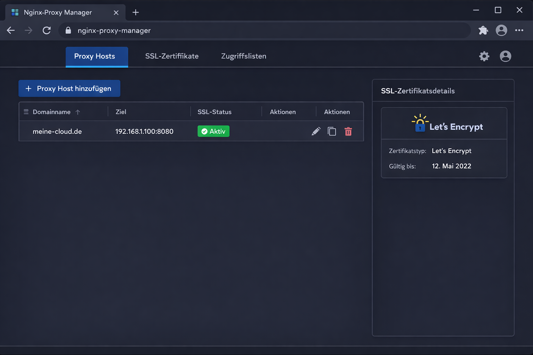Click the SSL-Status column header
This screenshot has height=355, width=533.
[x=214, y=112]
